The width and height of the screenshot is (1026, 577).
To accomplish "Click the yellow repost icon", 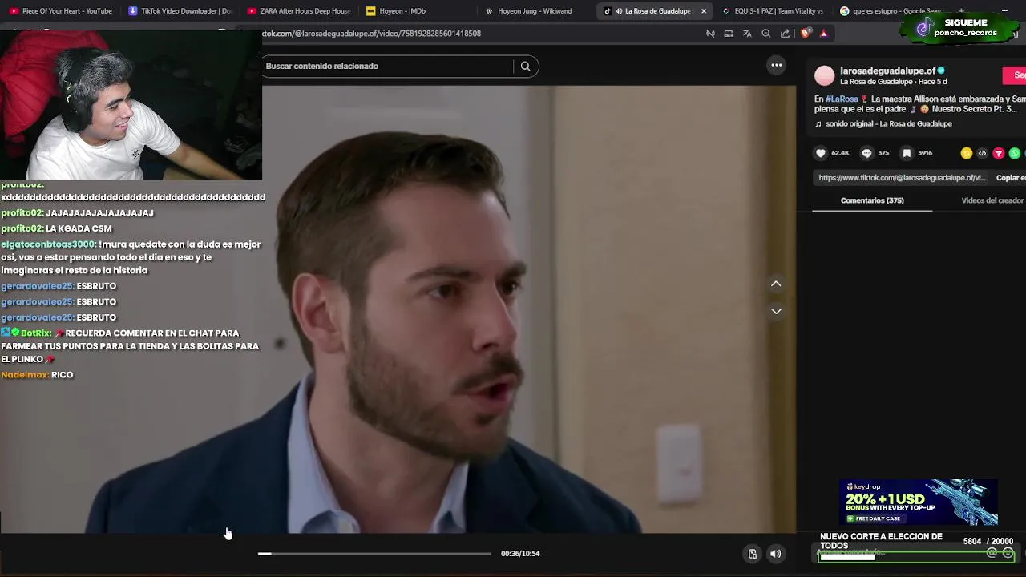I will coord(966,153).
